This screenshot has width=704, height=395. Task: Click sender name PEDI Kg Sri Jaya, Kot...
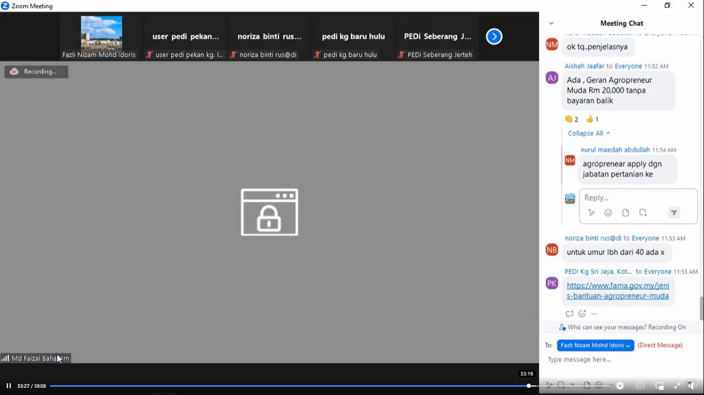tap(598, 271)
